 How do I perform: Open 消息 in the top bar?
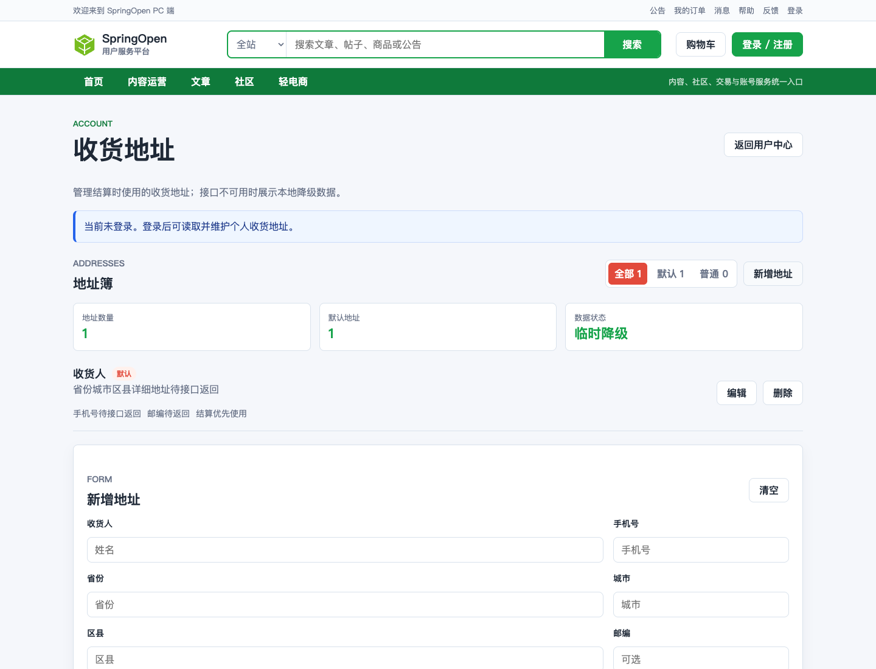click(722, 10)
